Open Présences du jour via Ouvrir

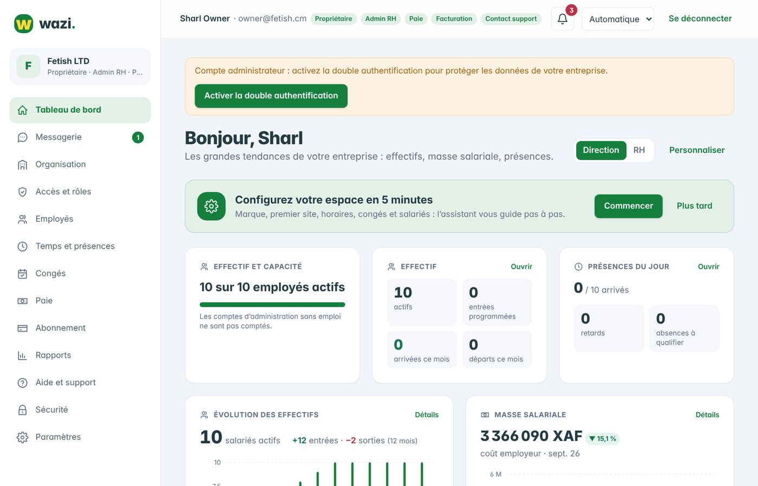coord(709,267)
